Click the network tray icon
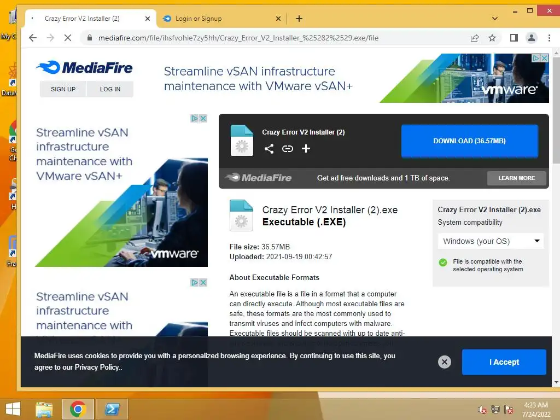The height and width of the screenshot is (420, 560). 495,410
